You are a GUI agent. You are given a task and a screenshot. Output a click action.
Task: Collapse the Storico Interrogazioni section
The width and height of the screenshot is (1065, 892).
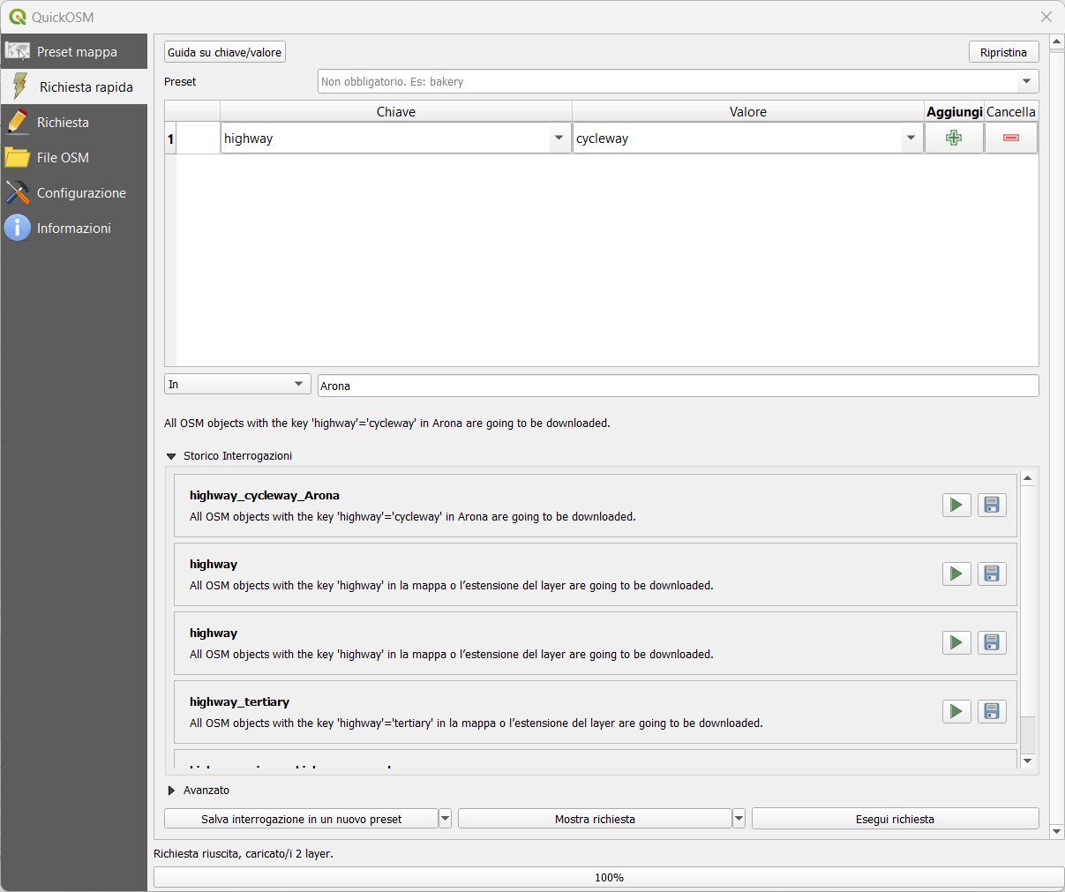tap(171, 456)
